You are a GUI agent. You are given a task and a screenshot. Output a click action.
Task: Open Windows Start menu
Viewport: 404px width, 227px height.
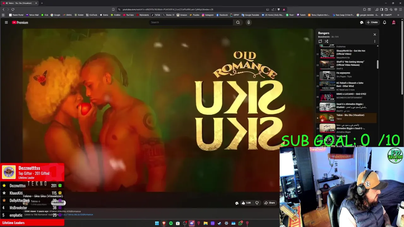[157, 223]
